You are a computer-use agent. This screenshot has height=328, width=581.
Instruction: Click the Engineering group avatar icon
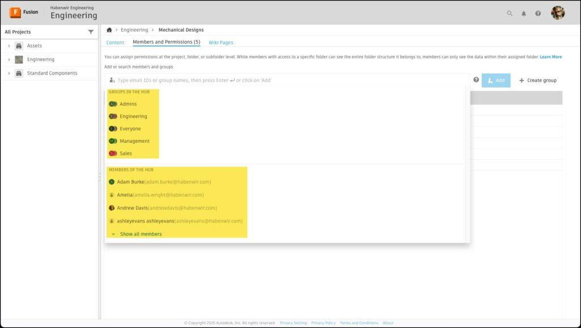coord(113,117)
